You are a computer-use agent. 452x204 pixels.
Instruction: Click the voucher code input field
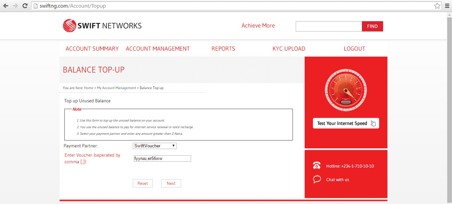pos(162,158)
